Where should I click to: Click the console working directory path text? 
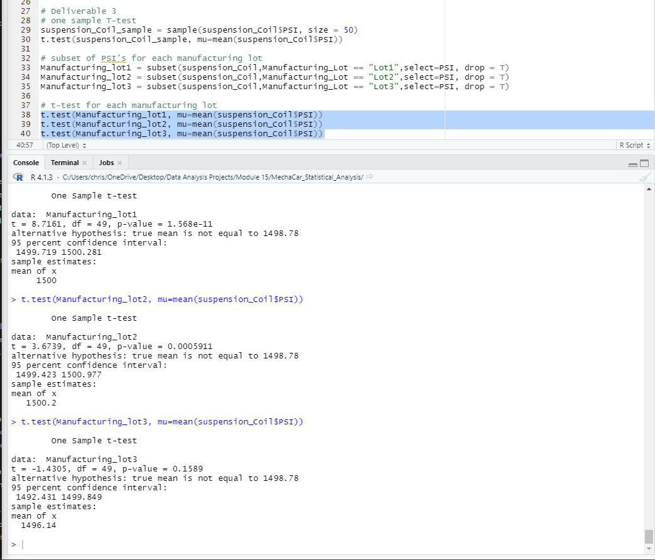tap(213, 177)
